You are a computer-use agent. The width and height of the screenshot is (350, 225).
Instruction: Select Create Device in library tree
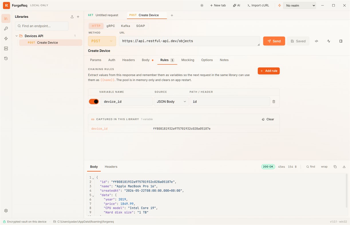point(51,43)
